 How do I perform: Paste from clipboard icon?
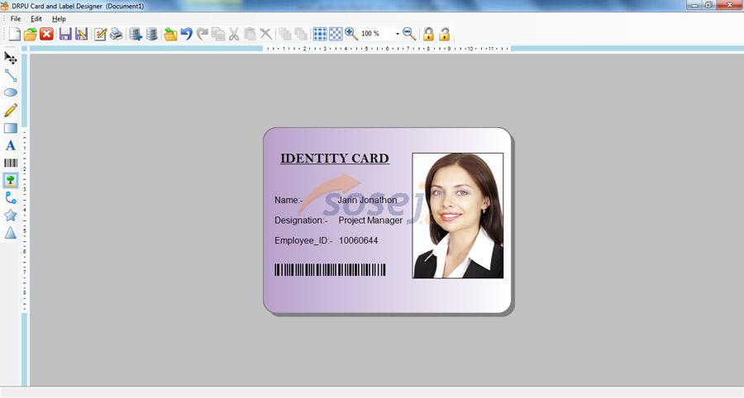point(250,34)
